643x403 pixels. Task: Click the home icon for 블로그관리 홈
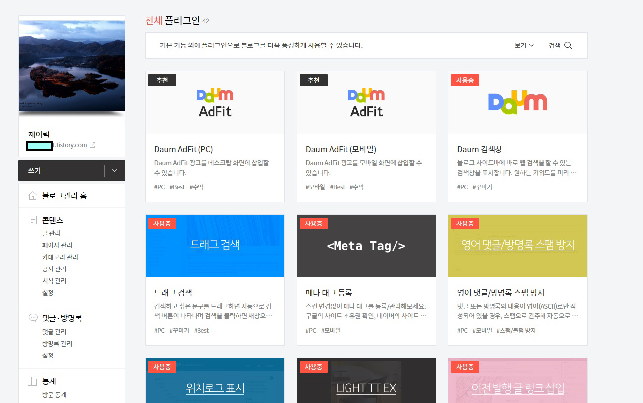pyautogui.click(x=33, y=196)
